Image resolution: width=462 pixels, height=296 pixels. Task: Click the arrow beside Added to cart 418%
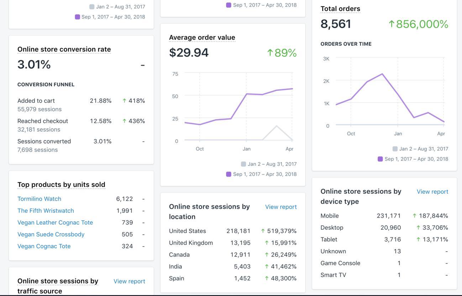(x=124, y=101)
